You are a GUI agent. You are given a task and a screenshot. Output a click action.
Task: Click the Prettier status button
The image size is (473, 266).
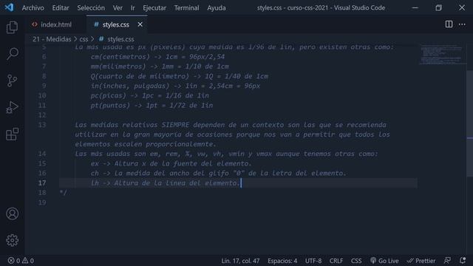point(421,261)
